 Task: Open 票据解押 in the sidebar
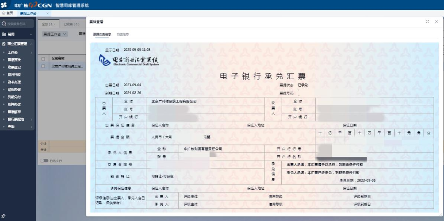point(14,112)
